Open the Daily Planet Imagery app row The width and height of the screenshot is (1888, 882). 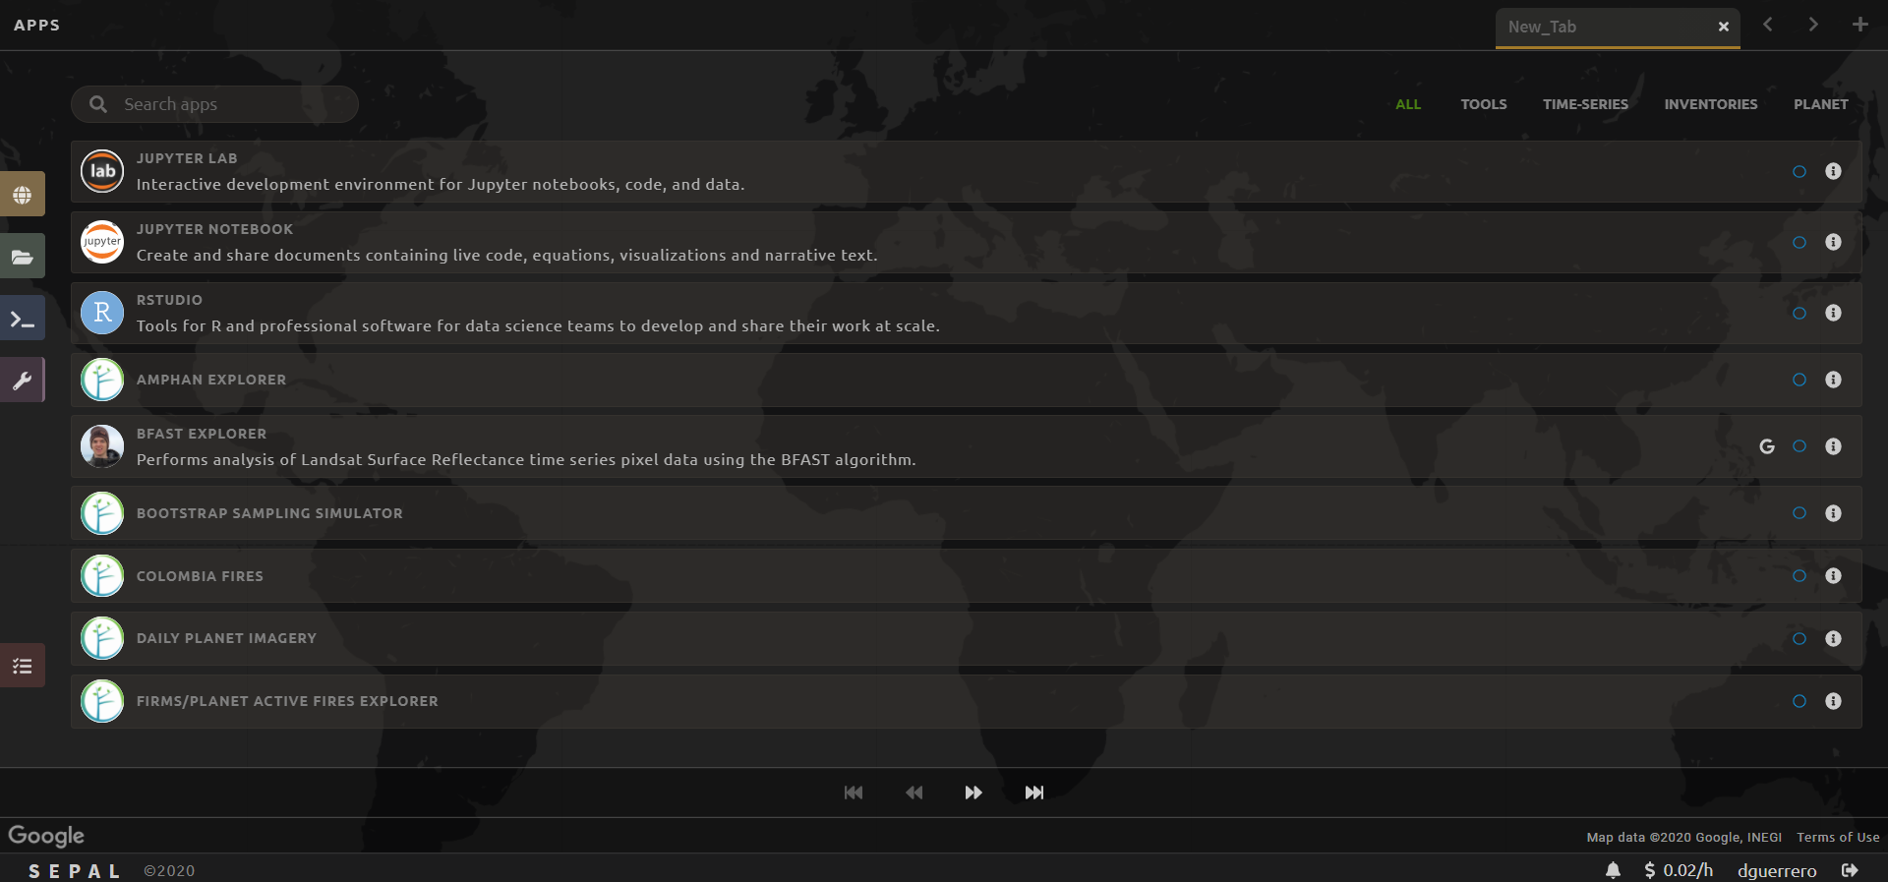(x=967, y=639)
